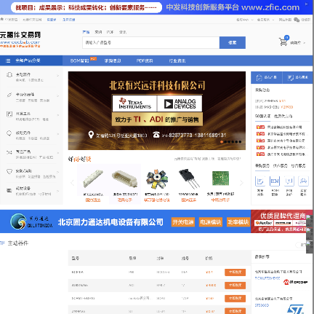Click the dark device icon in the category sidebar

coord(9,190)
